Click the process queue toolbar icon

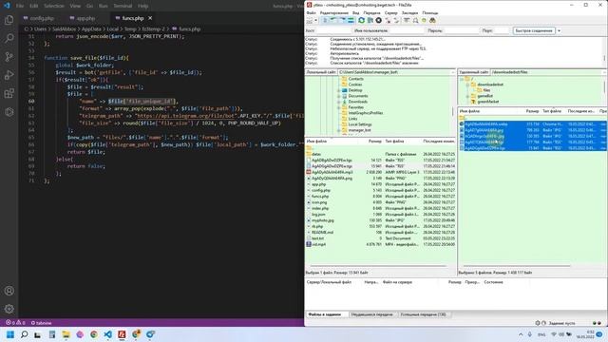tap(370, 20)
